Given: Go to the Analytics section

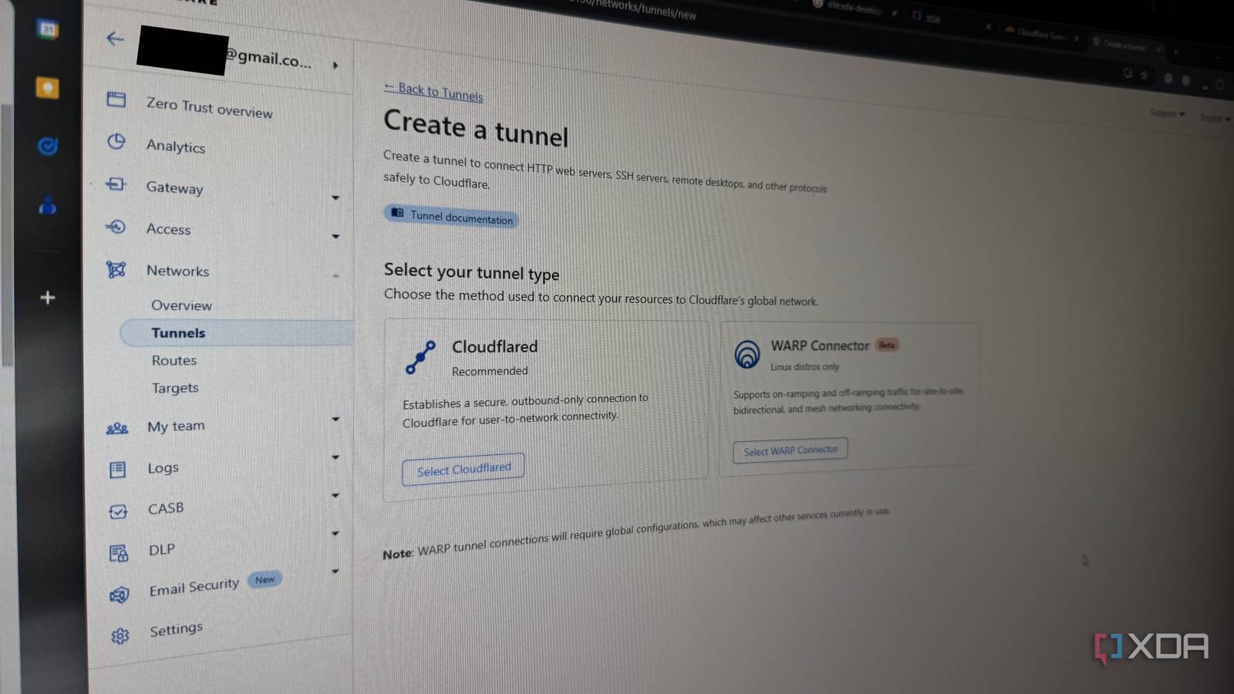Looking at the screenshot, I should coord(176,146).
